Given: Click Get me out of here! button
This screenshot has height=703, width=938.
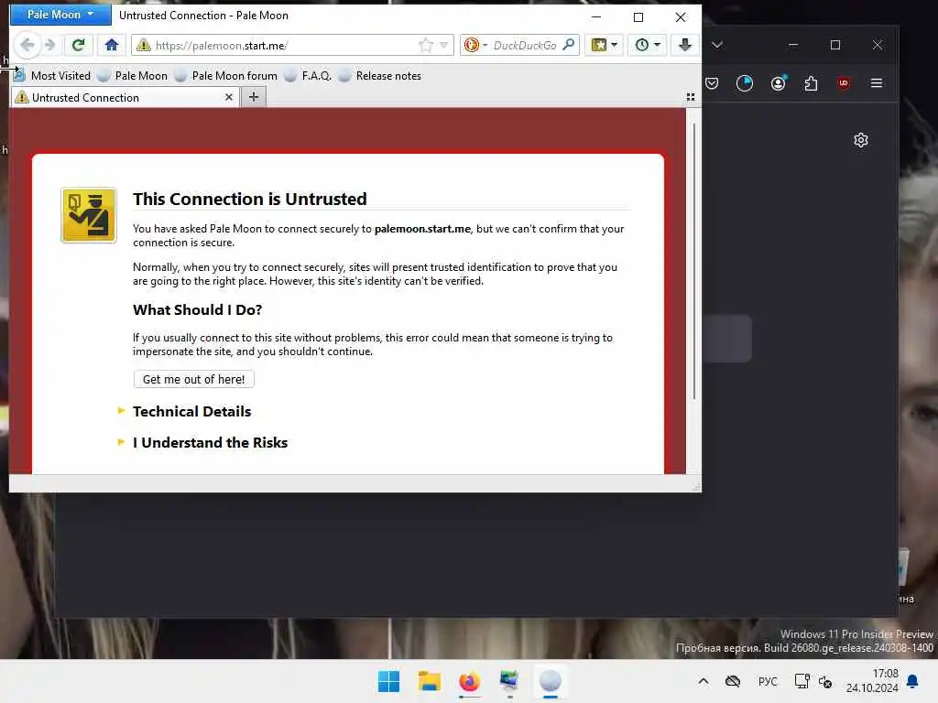Looking at the screenshot, I should point(194,380).
